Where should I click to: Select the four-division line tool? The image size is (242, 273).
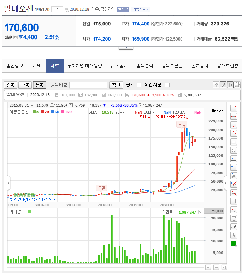[234, 167]
